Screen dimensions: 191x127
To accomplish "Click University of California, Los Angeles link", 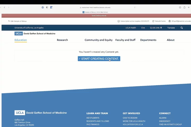I will (x=29, y=28).
